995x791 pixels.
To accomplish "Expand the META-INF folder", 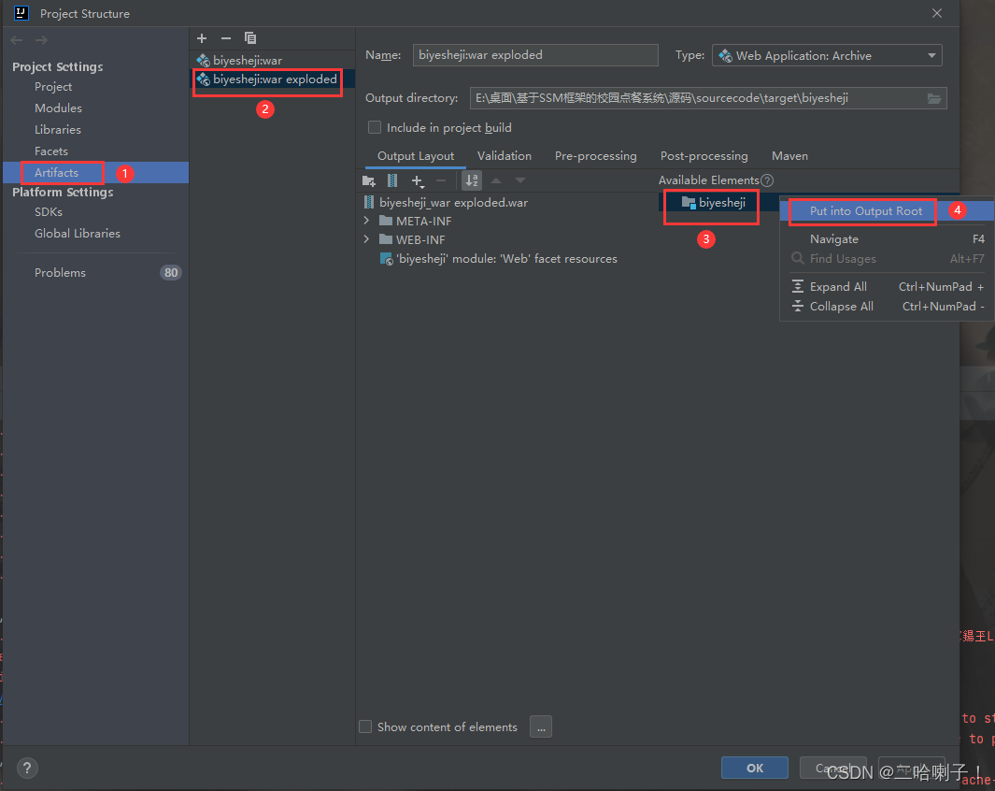I will click(x=366, y=221).
